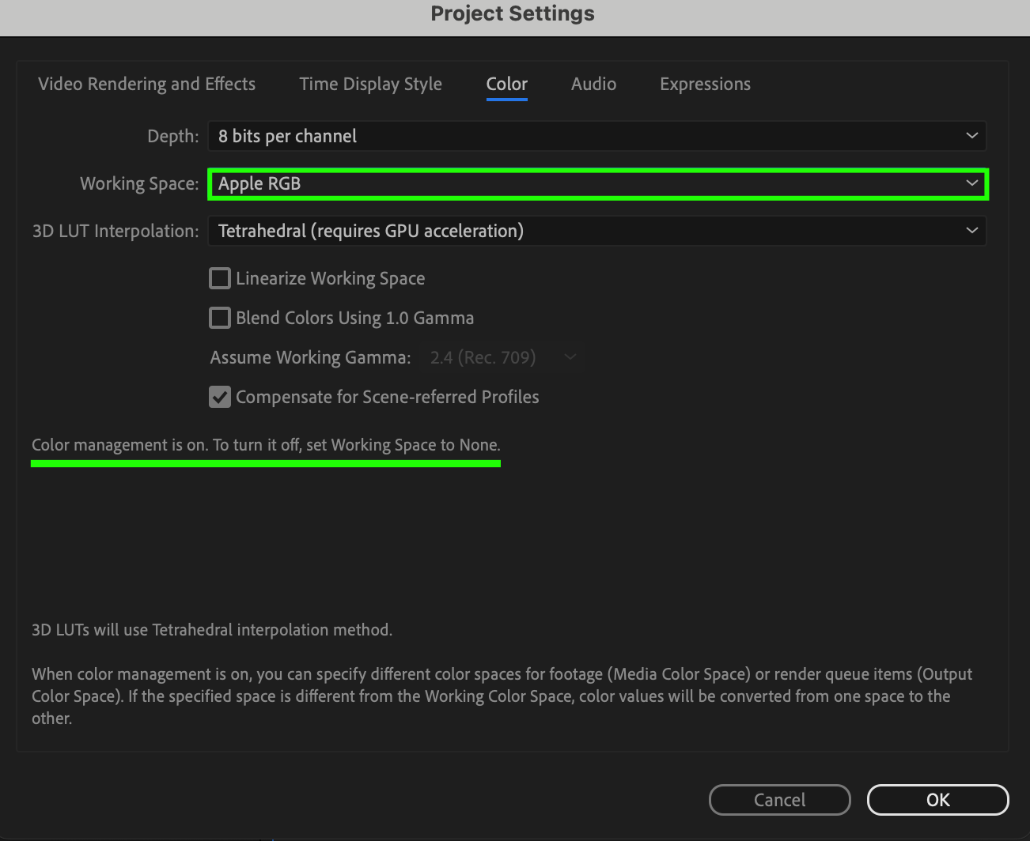Click the dimmed chevron beside 2.4 (Rec. 709)
1030x841 pixels.
pyautogui.click(x=570, y=357)
